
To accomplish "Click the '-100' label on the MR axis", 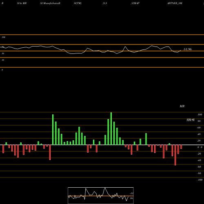I will [200, 180].
